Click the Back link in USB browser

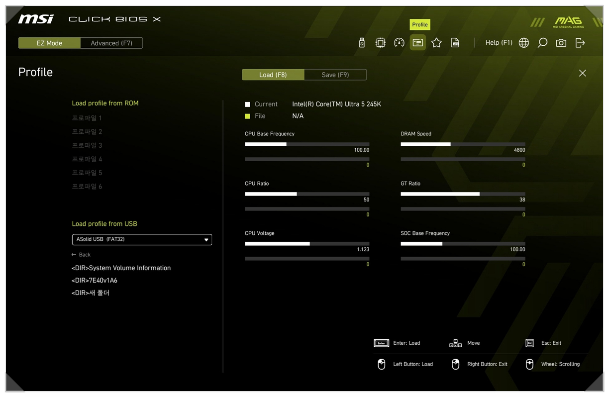pos(81,255)
